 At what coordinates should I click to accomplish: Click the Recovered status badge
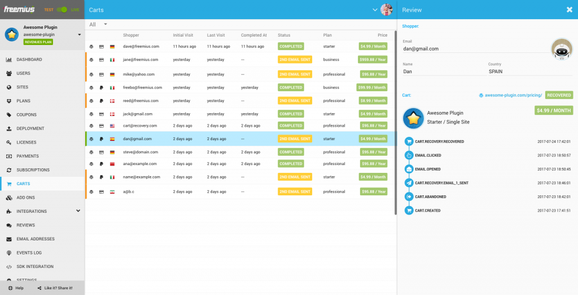coord(559,95)
